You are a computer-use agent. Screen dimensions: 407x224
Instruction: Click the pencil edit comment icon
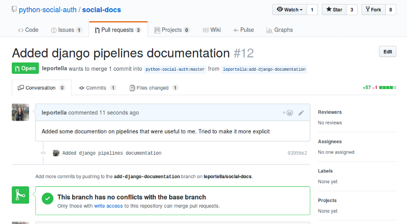(301, 113)
